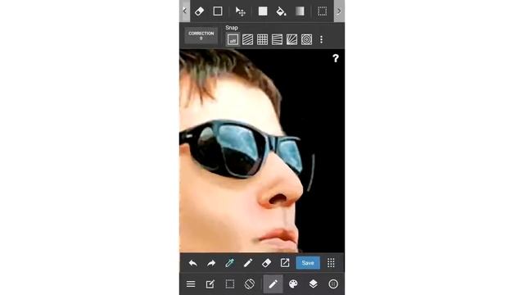Undo the last stroke

tap(193, 263)
